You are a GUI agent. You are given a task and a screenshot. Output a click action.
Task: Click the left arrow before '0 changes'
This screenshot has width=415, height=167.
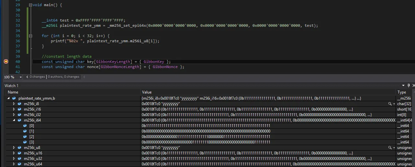pyautogui.click(x=27, y=77)
